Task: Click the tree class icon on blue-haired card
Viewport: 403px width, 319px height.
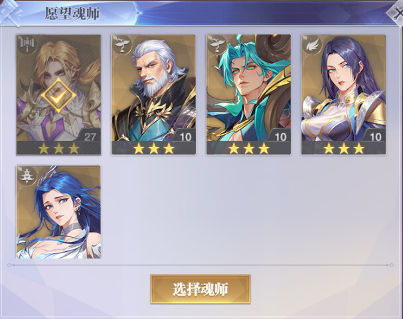Action: [x=27, y=175]
